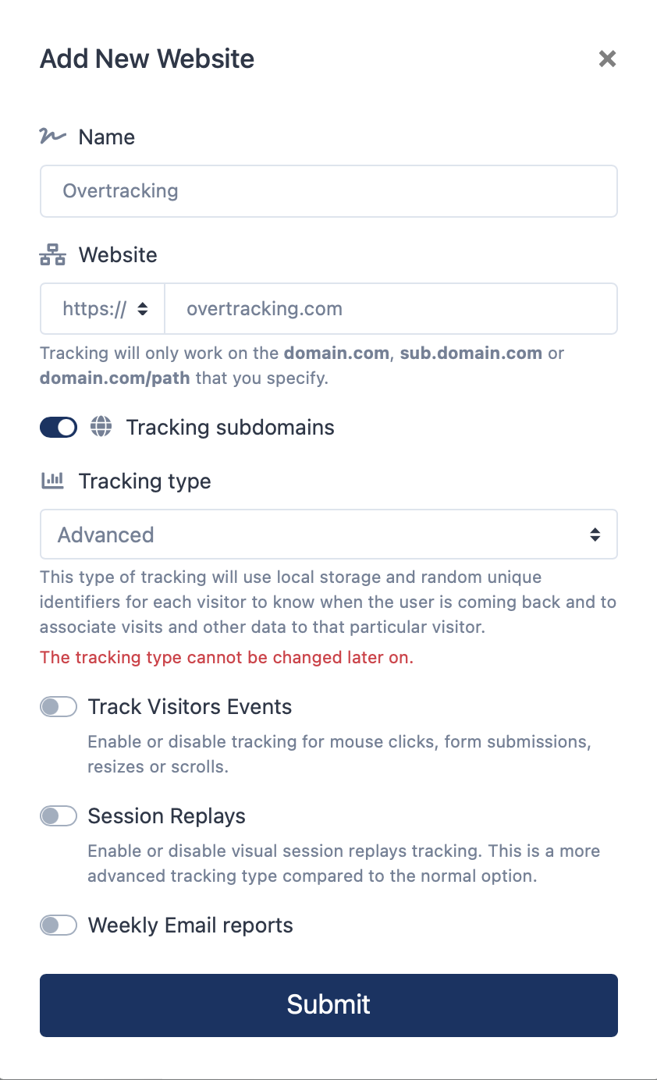Close the Add New Website dialog

[x=607, y=59]
